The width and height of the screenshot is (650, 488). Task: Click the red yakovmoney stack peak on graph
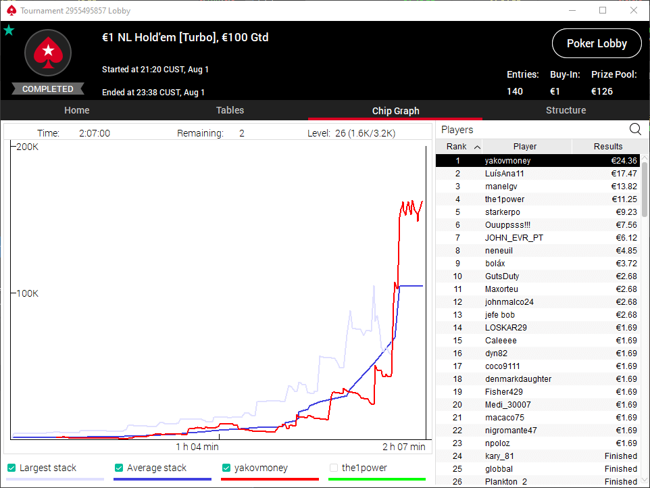[411, 209]
